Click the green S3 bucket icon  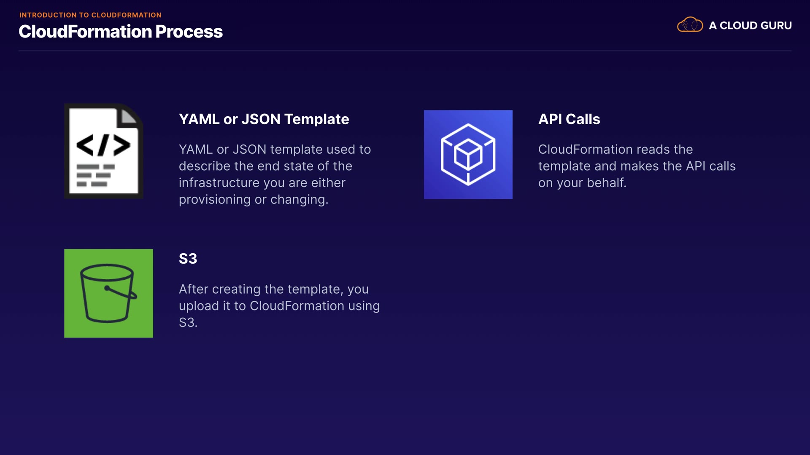108,293
